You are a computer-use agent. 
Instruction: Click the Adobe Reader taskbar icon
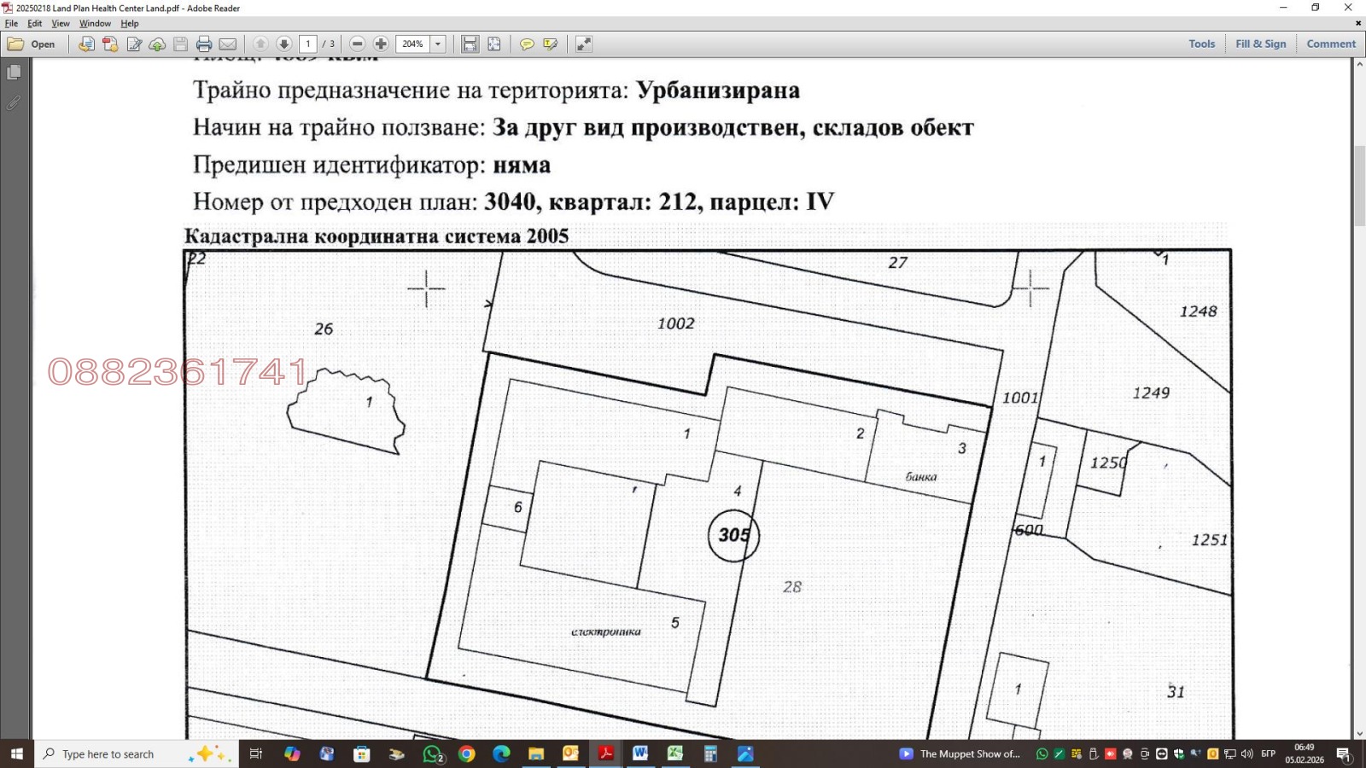coord(605,753)
